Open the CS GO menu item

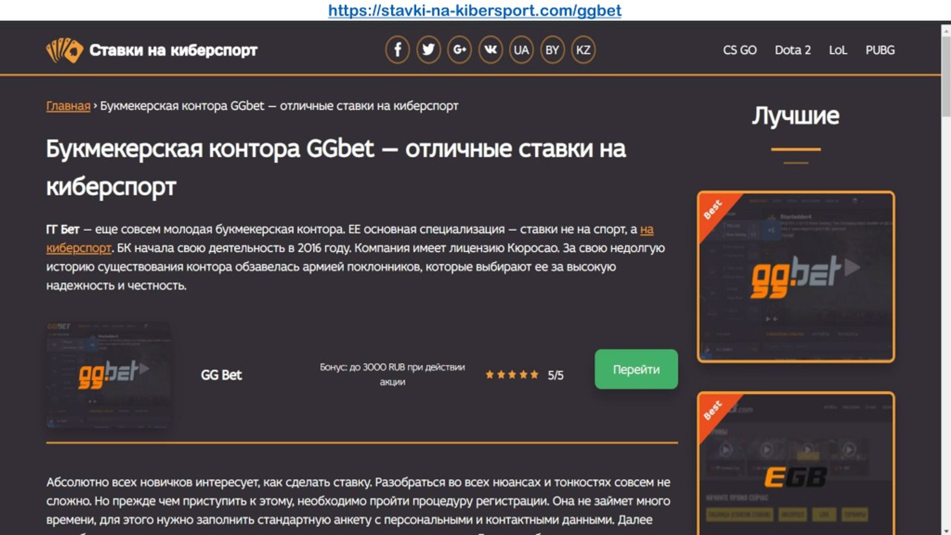click(740, 50)
